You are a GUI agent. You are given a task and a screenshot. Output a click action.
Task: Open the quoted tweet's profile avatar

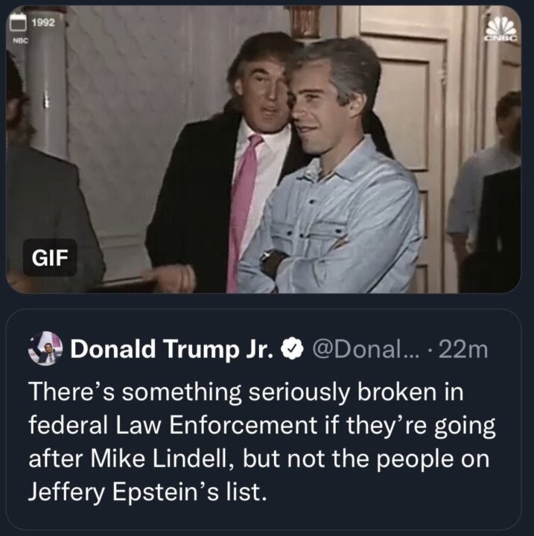pos(45,348)
